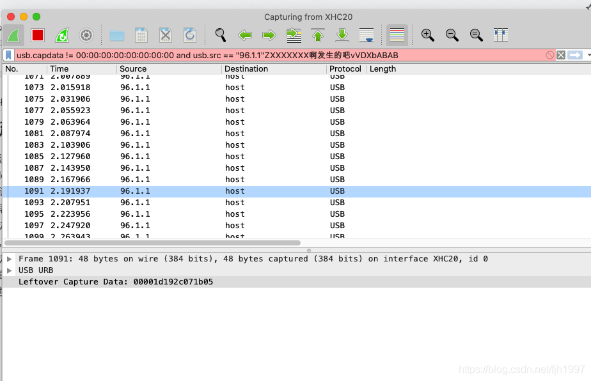Select packet number 1097
Viewport: 591px width, 381px height.
click(296, 226)
